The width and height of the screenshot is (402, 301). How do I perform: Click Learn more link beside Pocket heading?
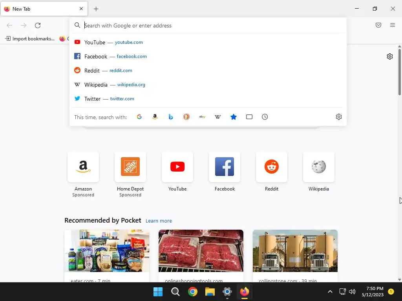coord(159,221)
